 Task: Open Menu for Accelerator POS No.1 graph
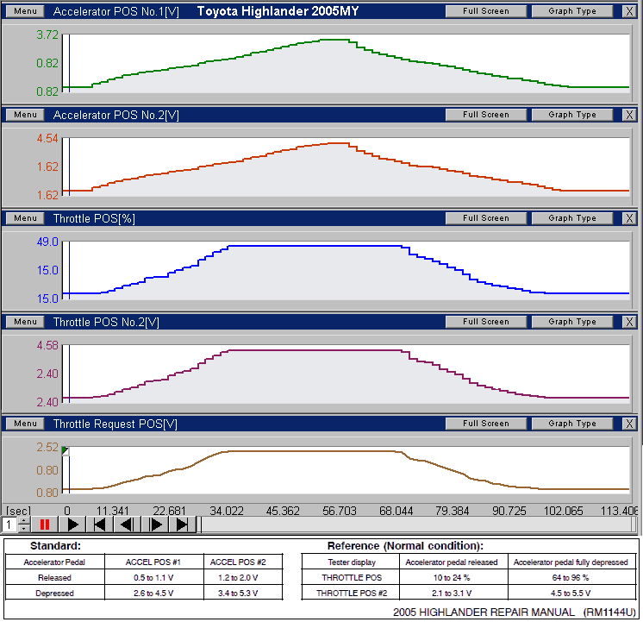pyautogui.click(x=25, y=11)
